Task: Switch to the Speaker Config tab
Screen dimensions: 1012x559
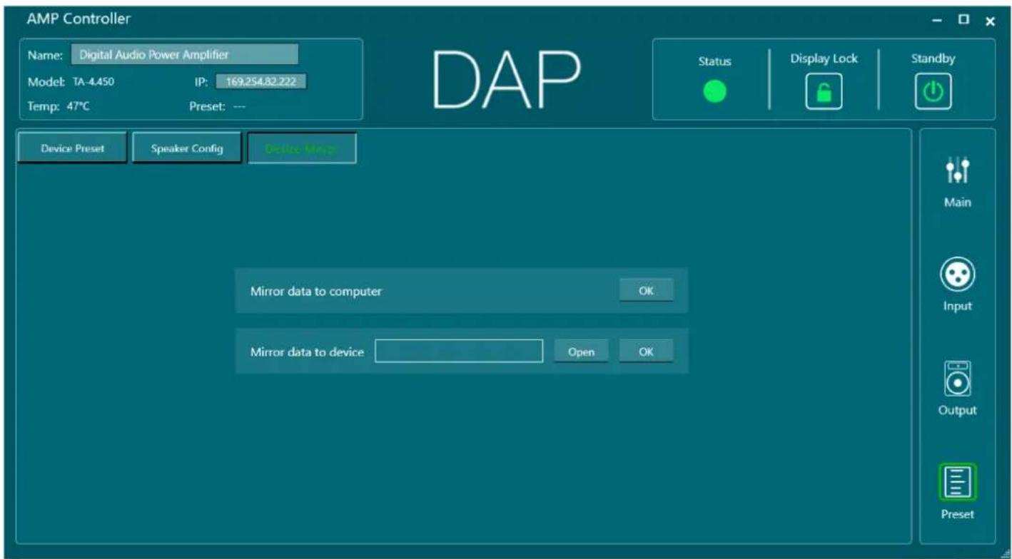Action: point(187,148)
